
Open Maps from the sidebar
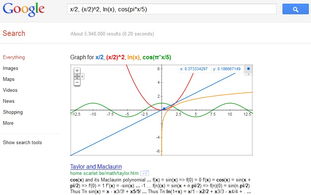click(x=9, y=79)
